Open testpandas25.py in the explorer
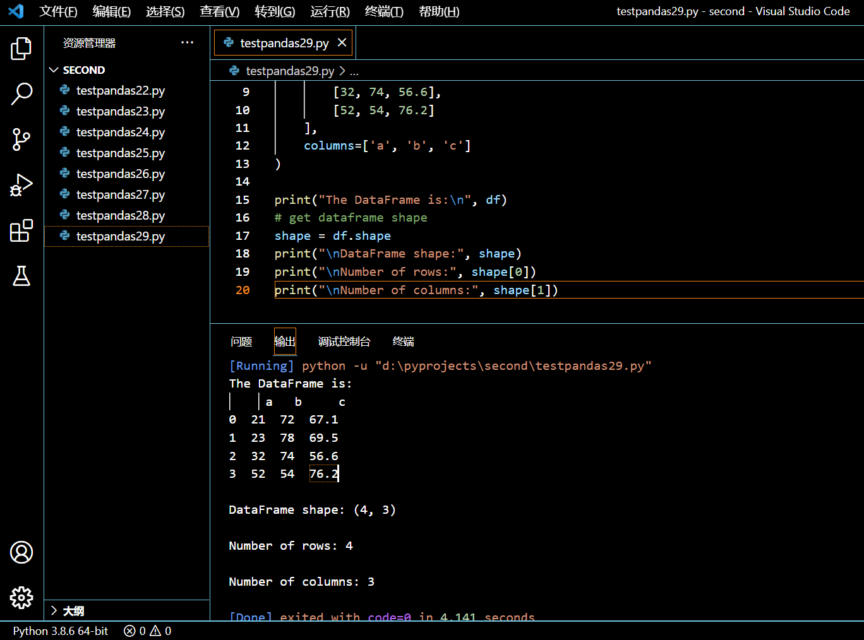This screenshot has width=864, height=640. (x=126, y=153)
